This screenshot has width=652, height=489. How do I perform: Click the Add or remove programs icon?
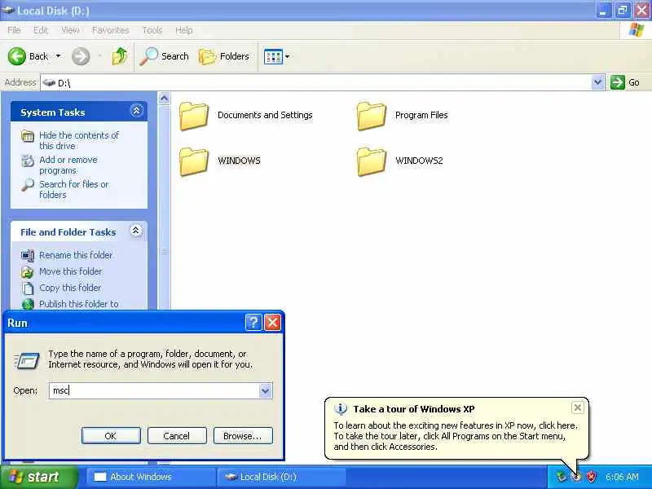[28, 161]
